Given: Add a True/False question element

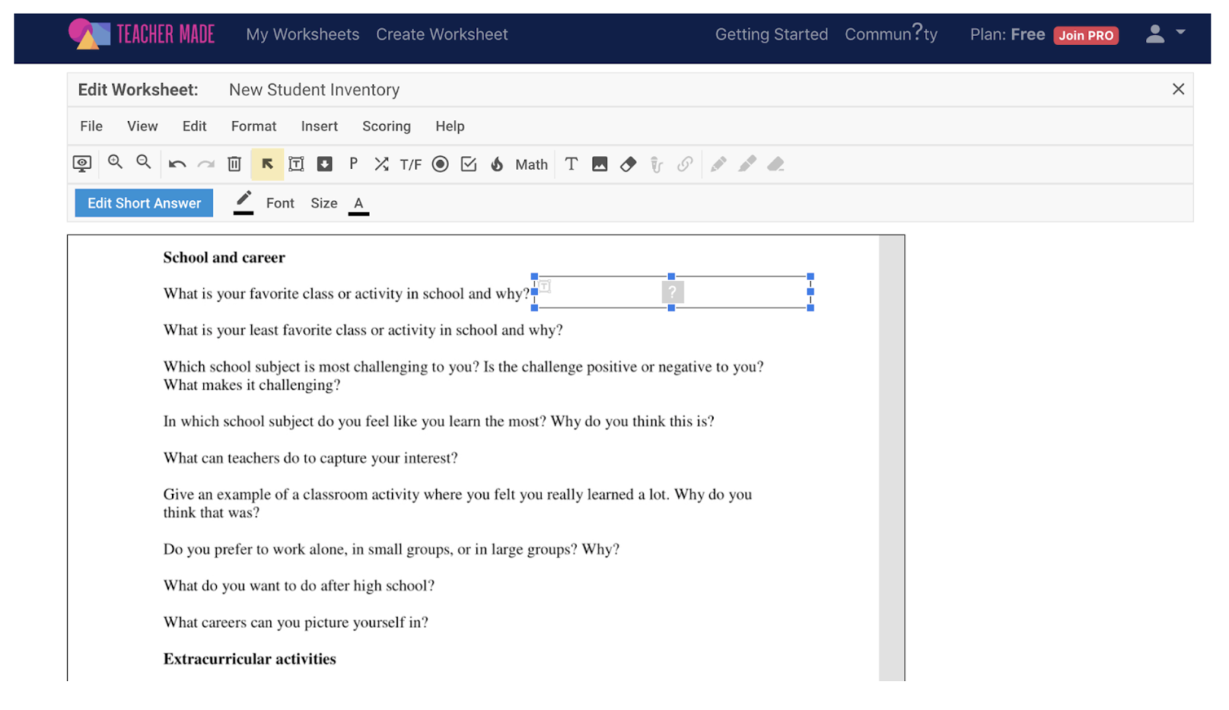Looking at the screenshot, I should point(410,164).
